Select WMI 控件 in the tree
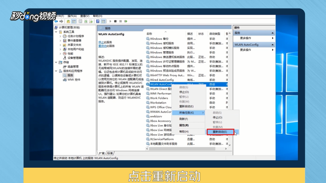Viewport: 326px width, 183px height. 74,79
